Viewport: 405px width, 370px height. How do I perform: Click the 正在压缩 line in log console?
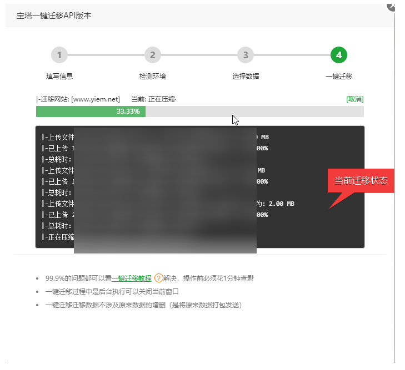point(58,237)
